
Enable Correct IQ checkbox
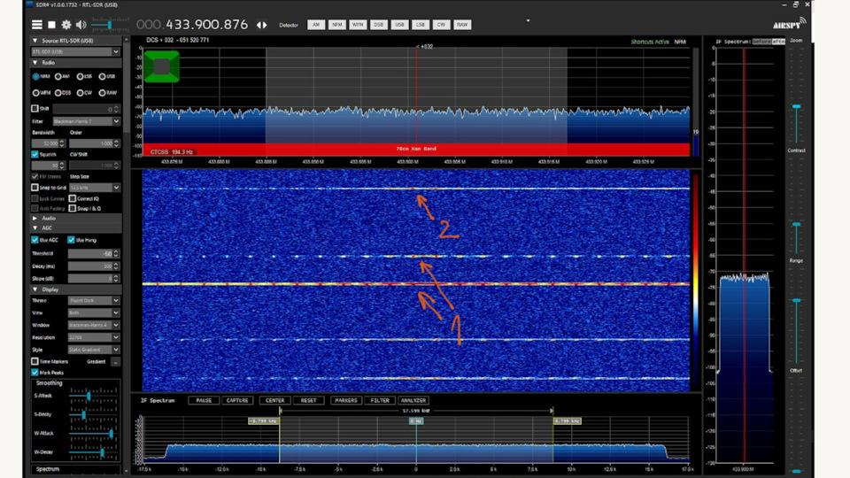click(x=73, y=198)
